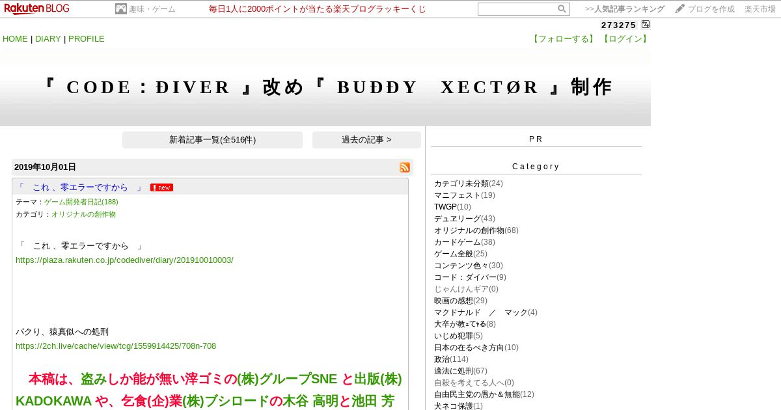This screenshot has width=781, height=410.
Task: Click the 2019年10月01日 date header
Action: click(x=45, y=167)
